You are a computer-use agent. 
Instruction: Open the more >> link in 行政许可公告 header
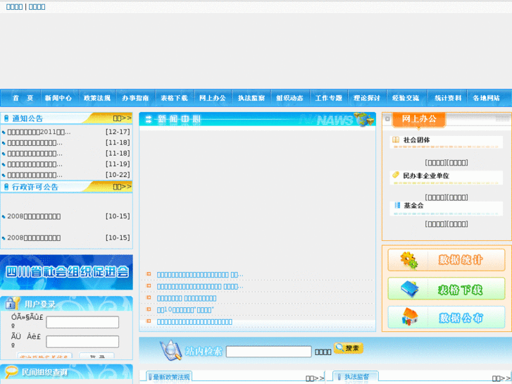122,187
